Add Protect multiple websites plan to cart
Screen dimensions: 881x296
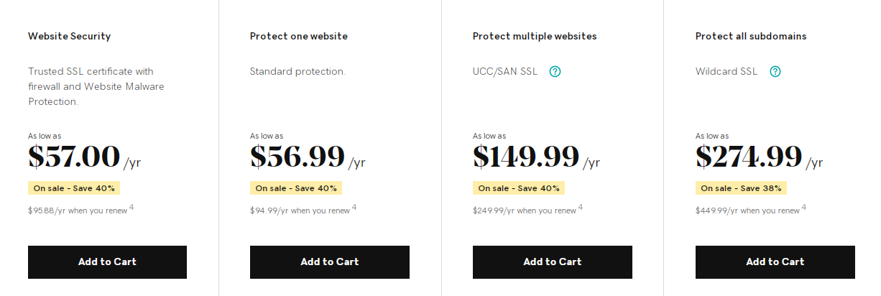[x=553, y=262]
